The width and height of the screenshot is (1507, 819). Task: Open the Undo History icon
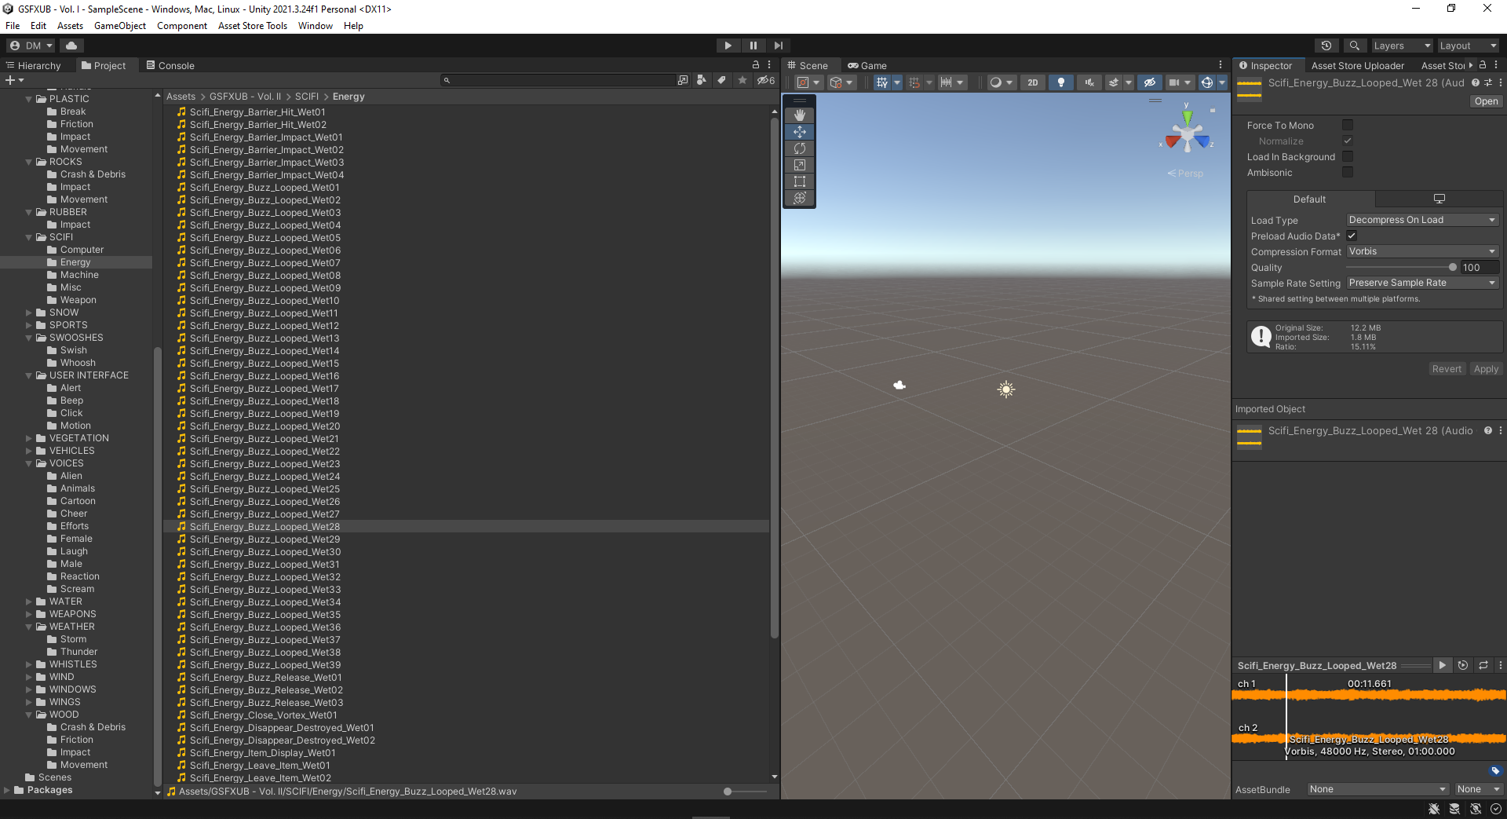(x=1326, y=46)
